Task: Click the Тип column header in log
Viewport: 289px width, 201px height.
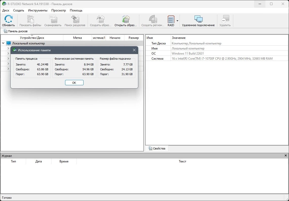Action: click(x=13, y=161)
